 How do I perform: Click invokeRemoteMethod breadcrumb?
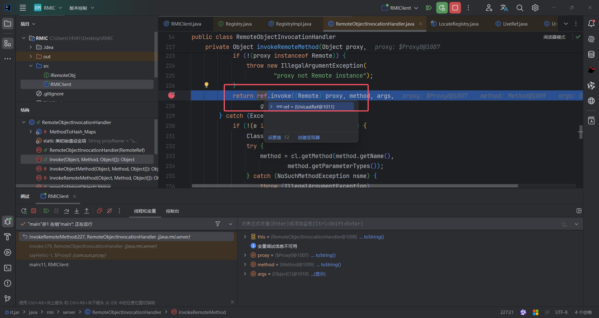point(198,312)
